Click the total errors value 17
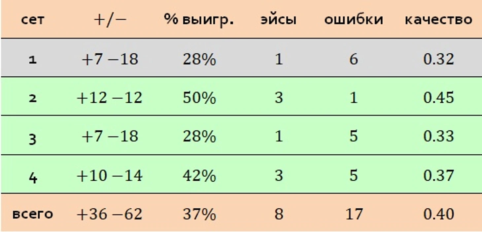This screenshot has width=482, height=232. tap(354, 215)
